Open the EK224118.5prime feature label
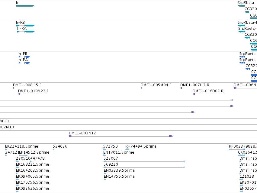 tap(21, 146)
